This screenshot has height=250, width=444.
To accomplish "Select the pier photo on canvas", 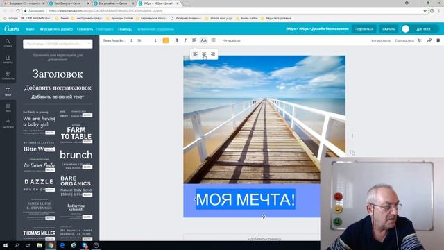I will [x=264, y=119].
